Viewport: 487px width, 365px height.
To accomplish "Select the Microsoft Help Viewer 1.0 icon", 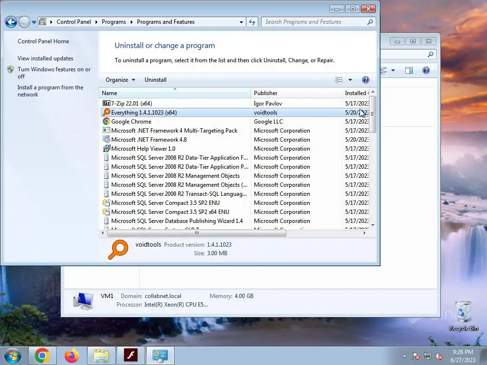I will 106,148.
